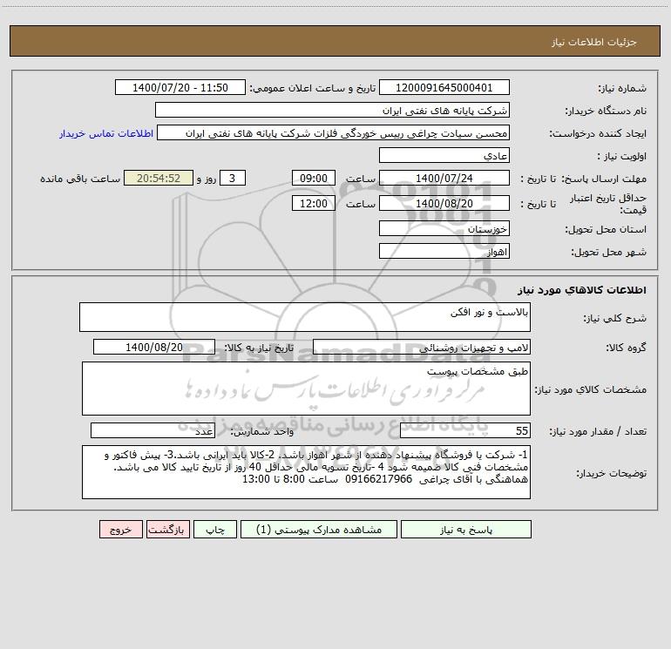
Task: Click response deadline time 09:00
Action: pos(313,178)
